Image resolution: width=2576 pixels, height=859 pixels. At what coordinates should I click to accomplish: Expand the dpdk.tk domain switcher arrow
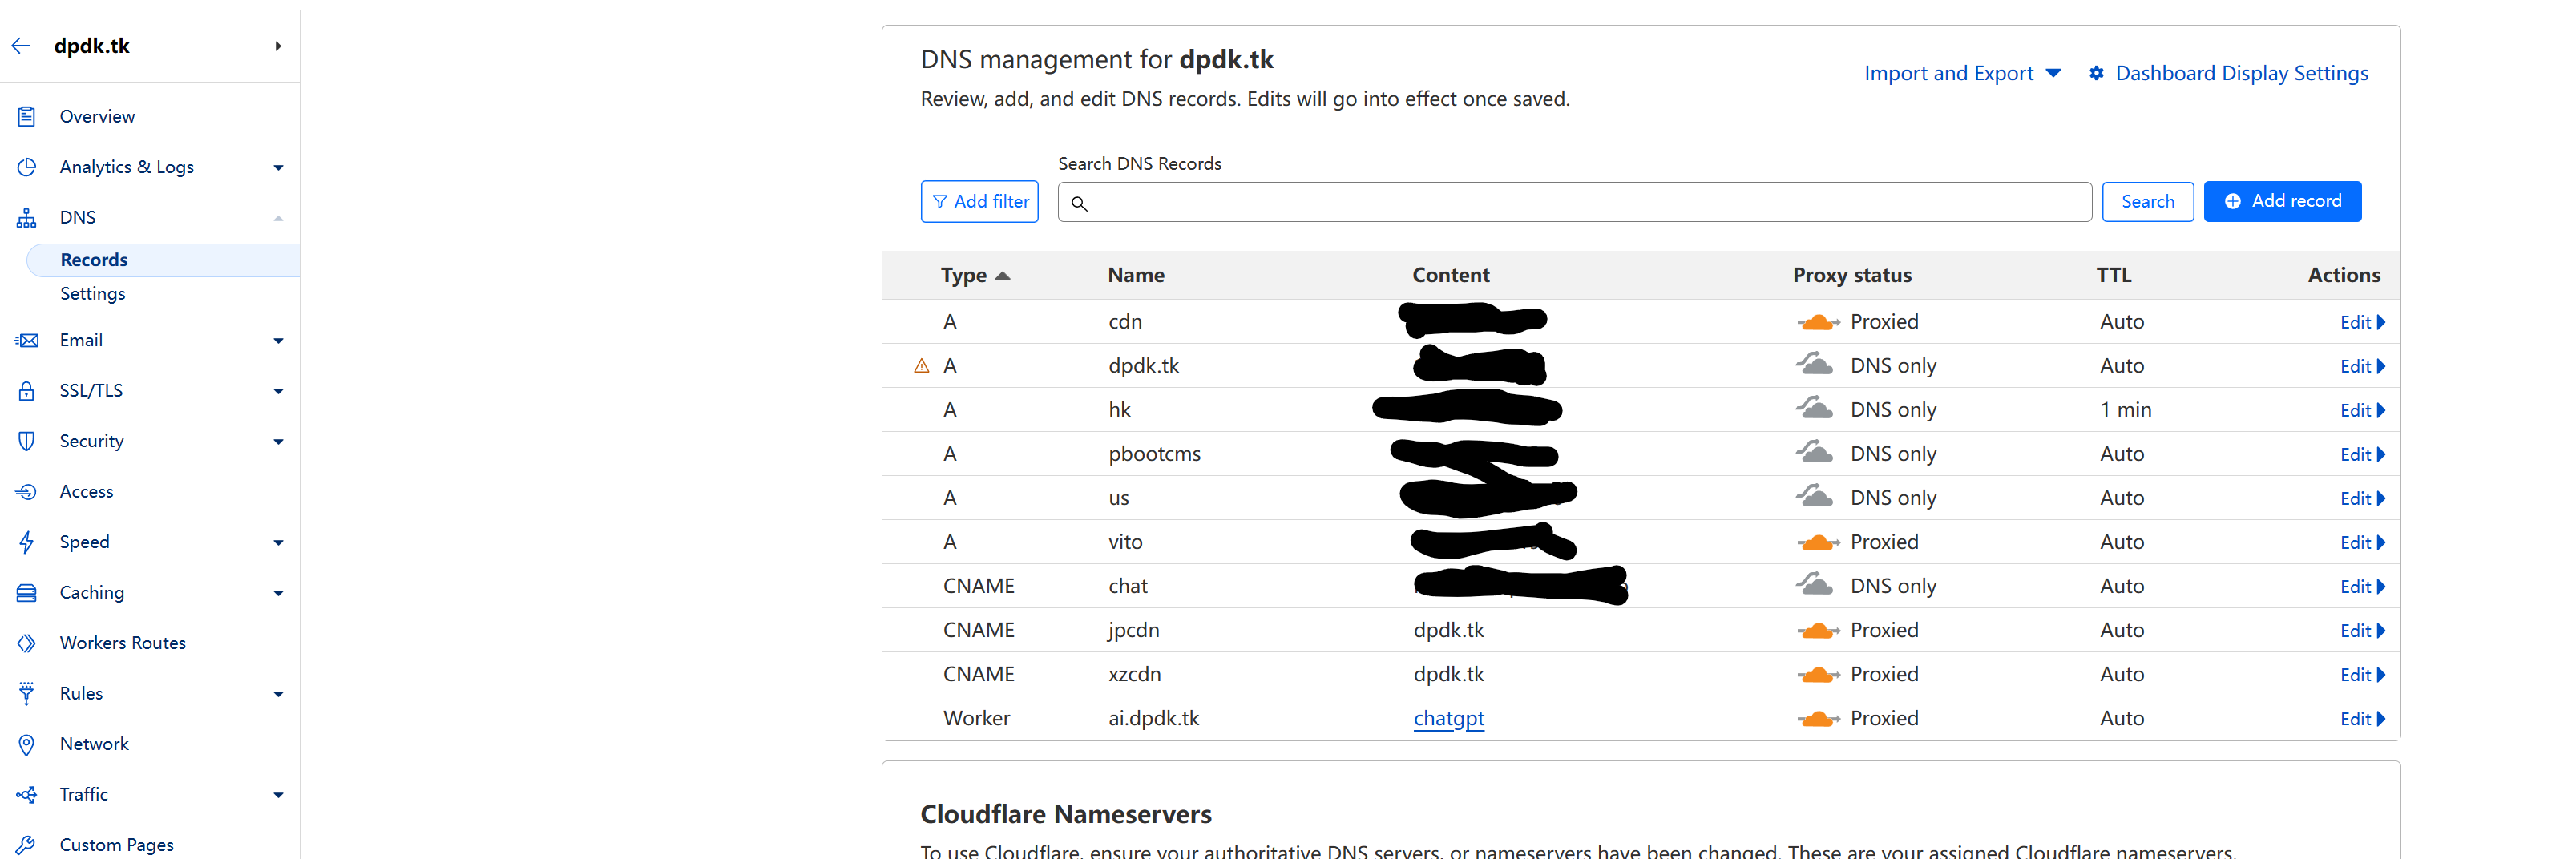pos(278,46)
